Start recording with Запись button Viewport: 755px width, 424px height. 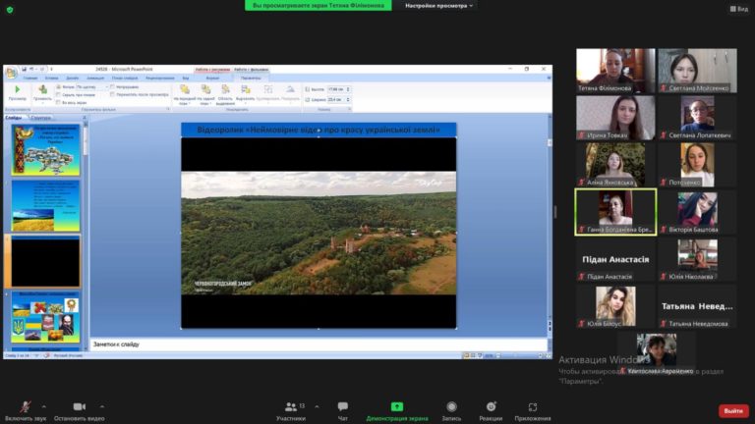point(451,408)
